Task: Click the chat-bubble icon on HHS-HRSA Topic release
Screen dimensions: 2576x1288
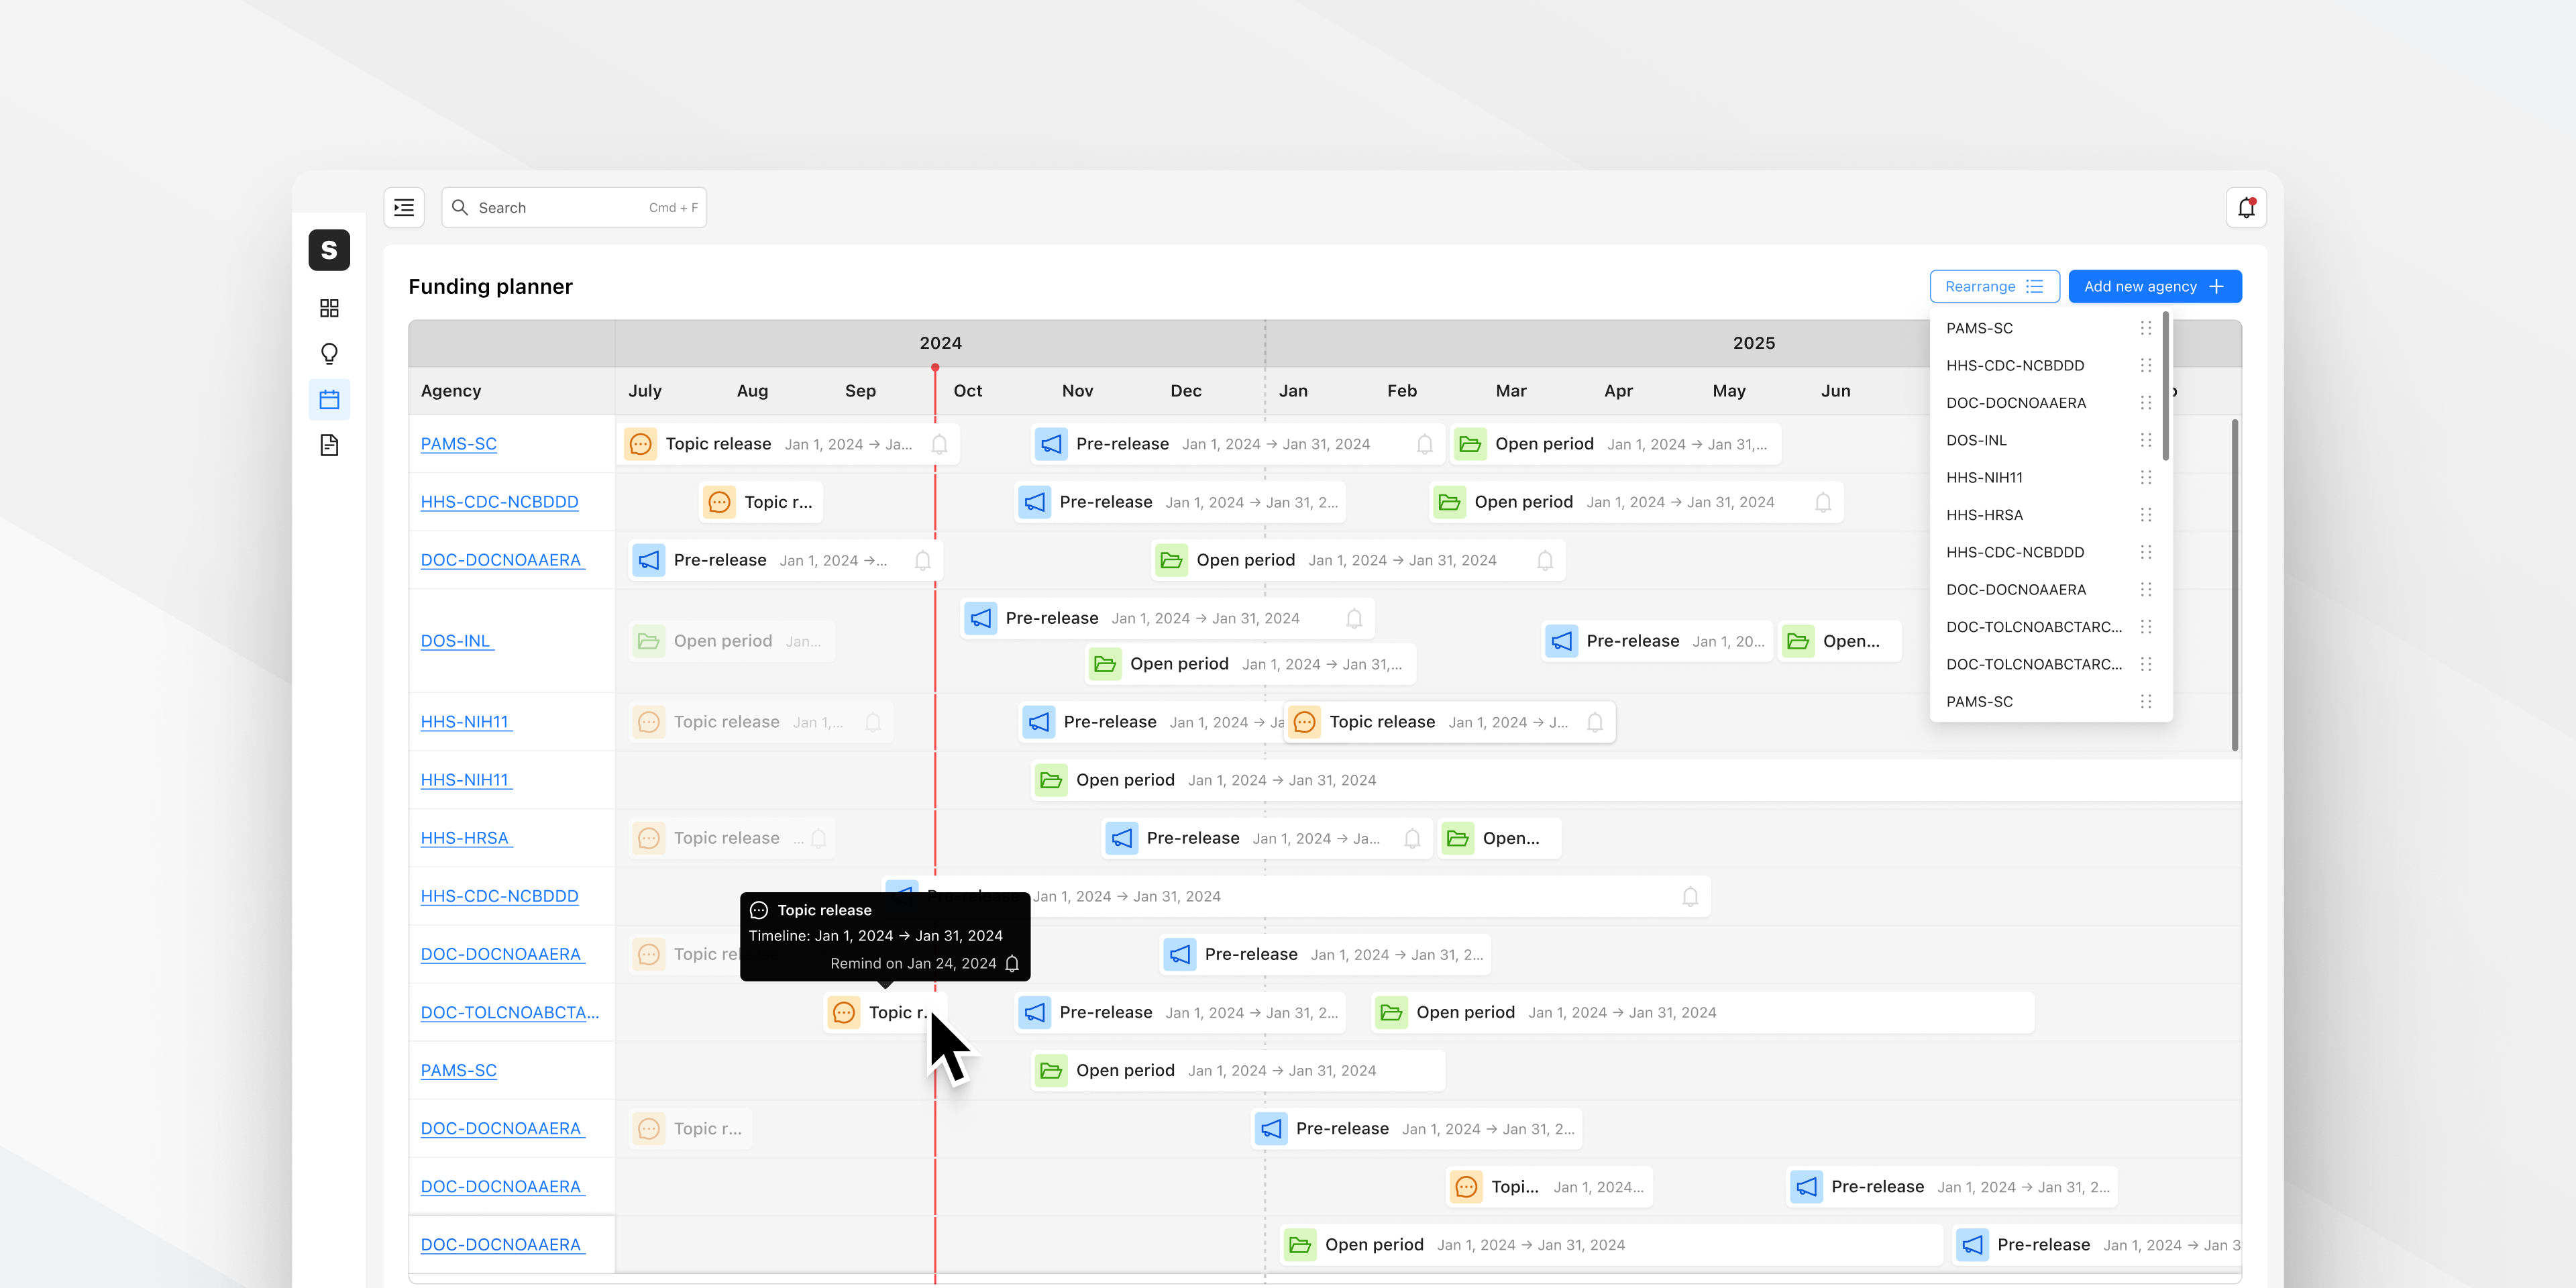Action: 650,838
